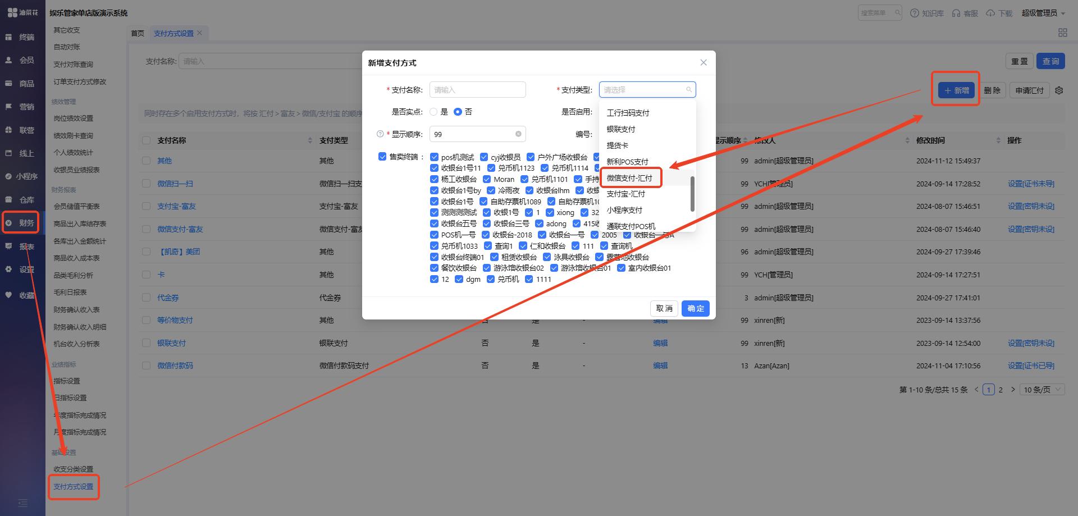Clear the 显示顺序 field with its clear icon
This screenshot has height=516, width=1078.
518,134
